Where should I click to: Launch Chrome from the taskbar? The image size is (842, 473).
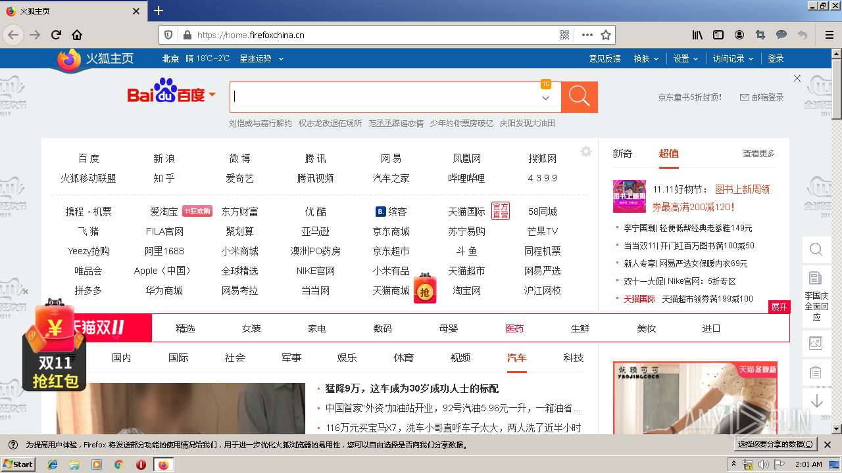(118, 464)
